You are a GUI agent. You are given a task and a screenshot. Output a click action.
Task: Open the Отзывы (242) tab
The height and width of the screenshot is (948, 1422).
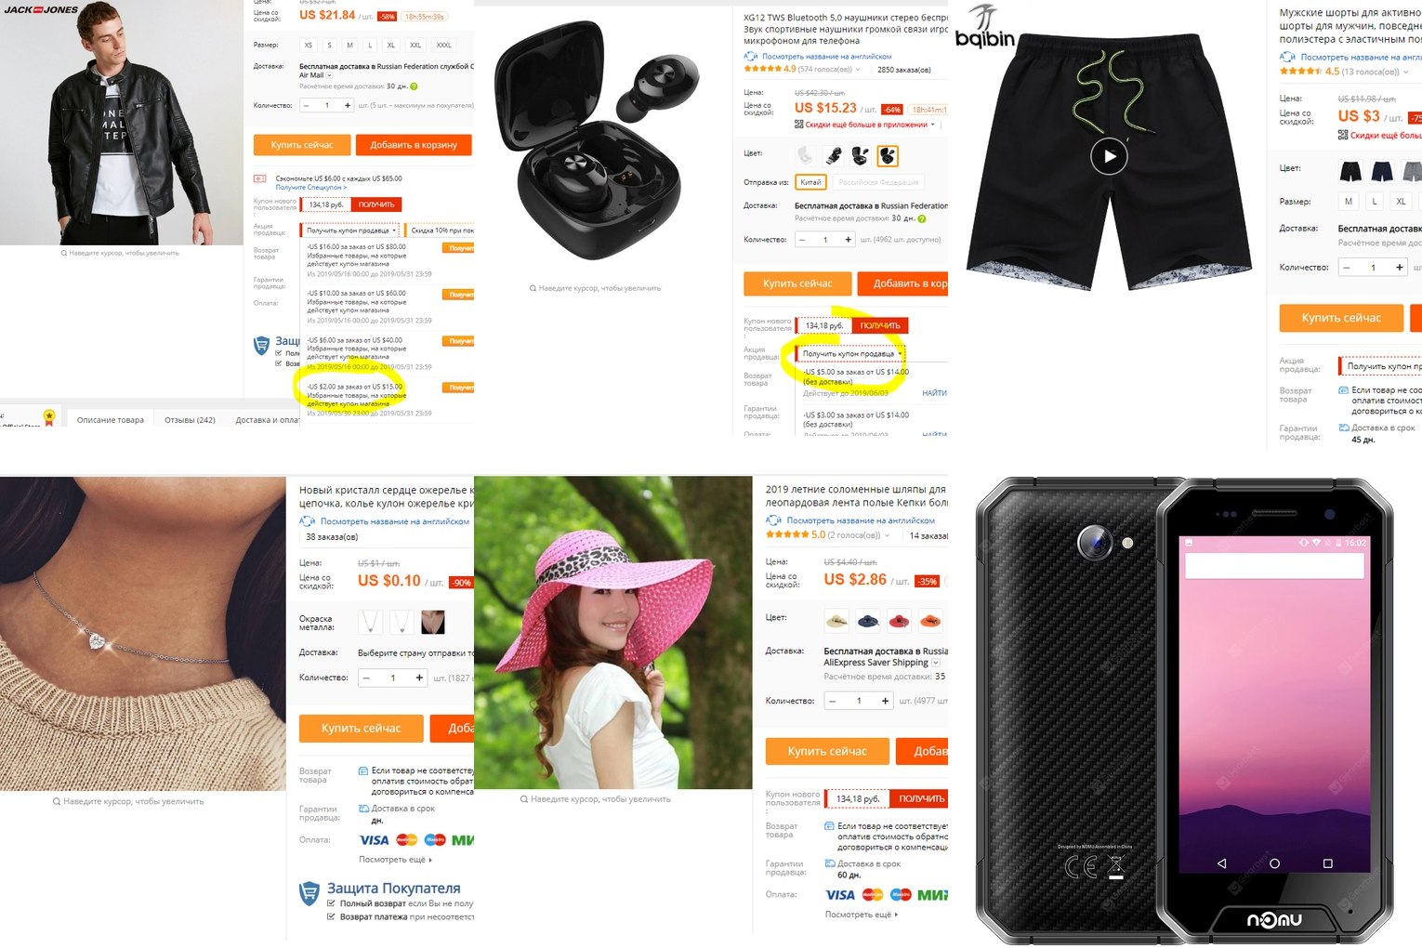tap(190, 420)
